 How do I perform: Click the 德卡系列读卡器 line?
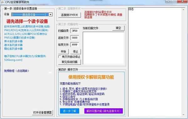coord(13,45)
